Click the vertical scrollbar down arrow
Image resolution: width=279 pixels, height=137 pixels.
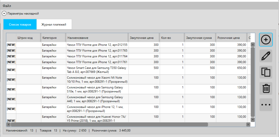(x=252, y=119)
